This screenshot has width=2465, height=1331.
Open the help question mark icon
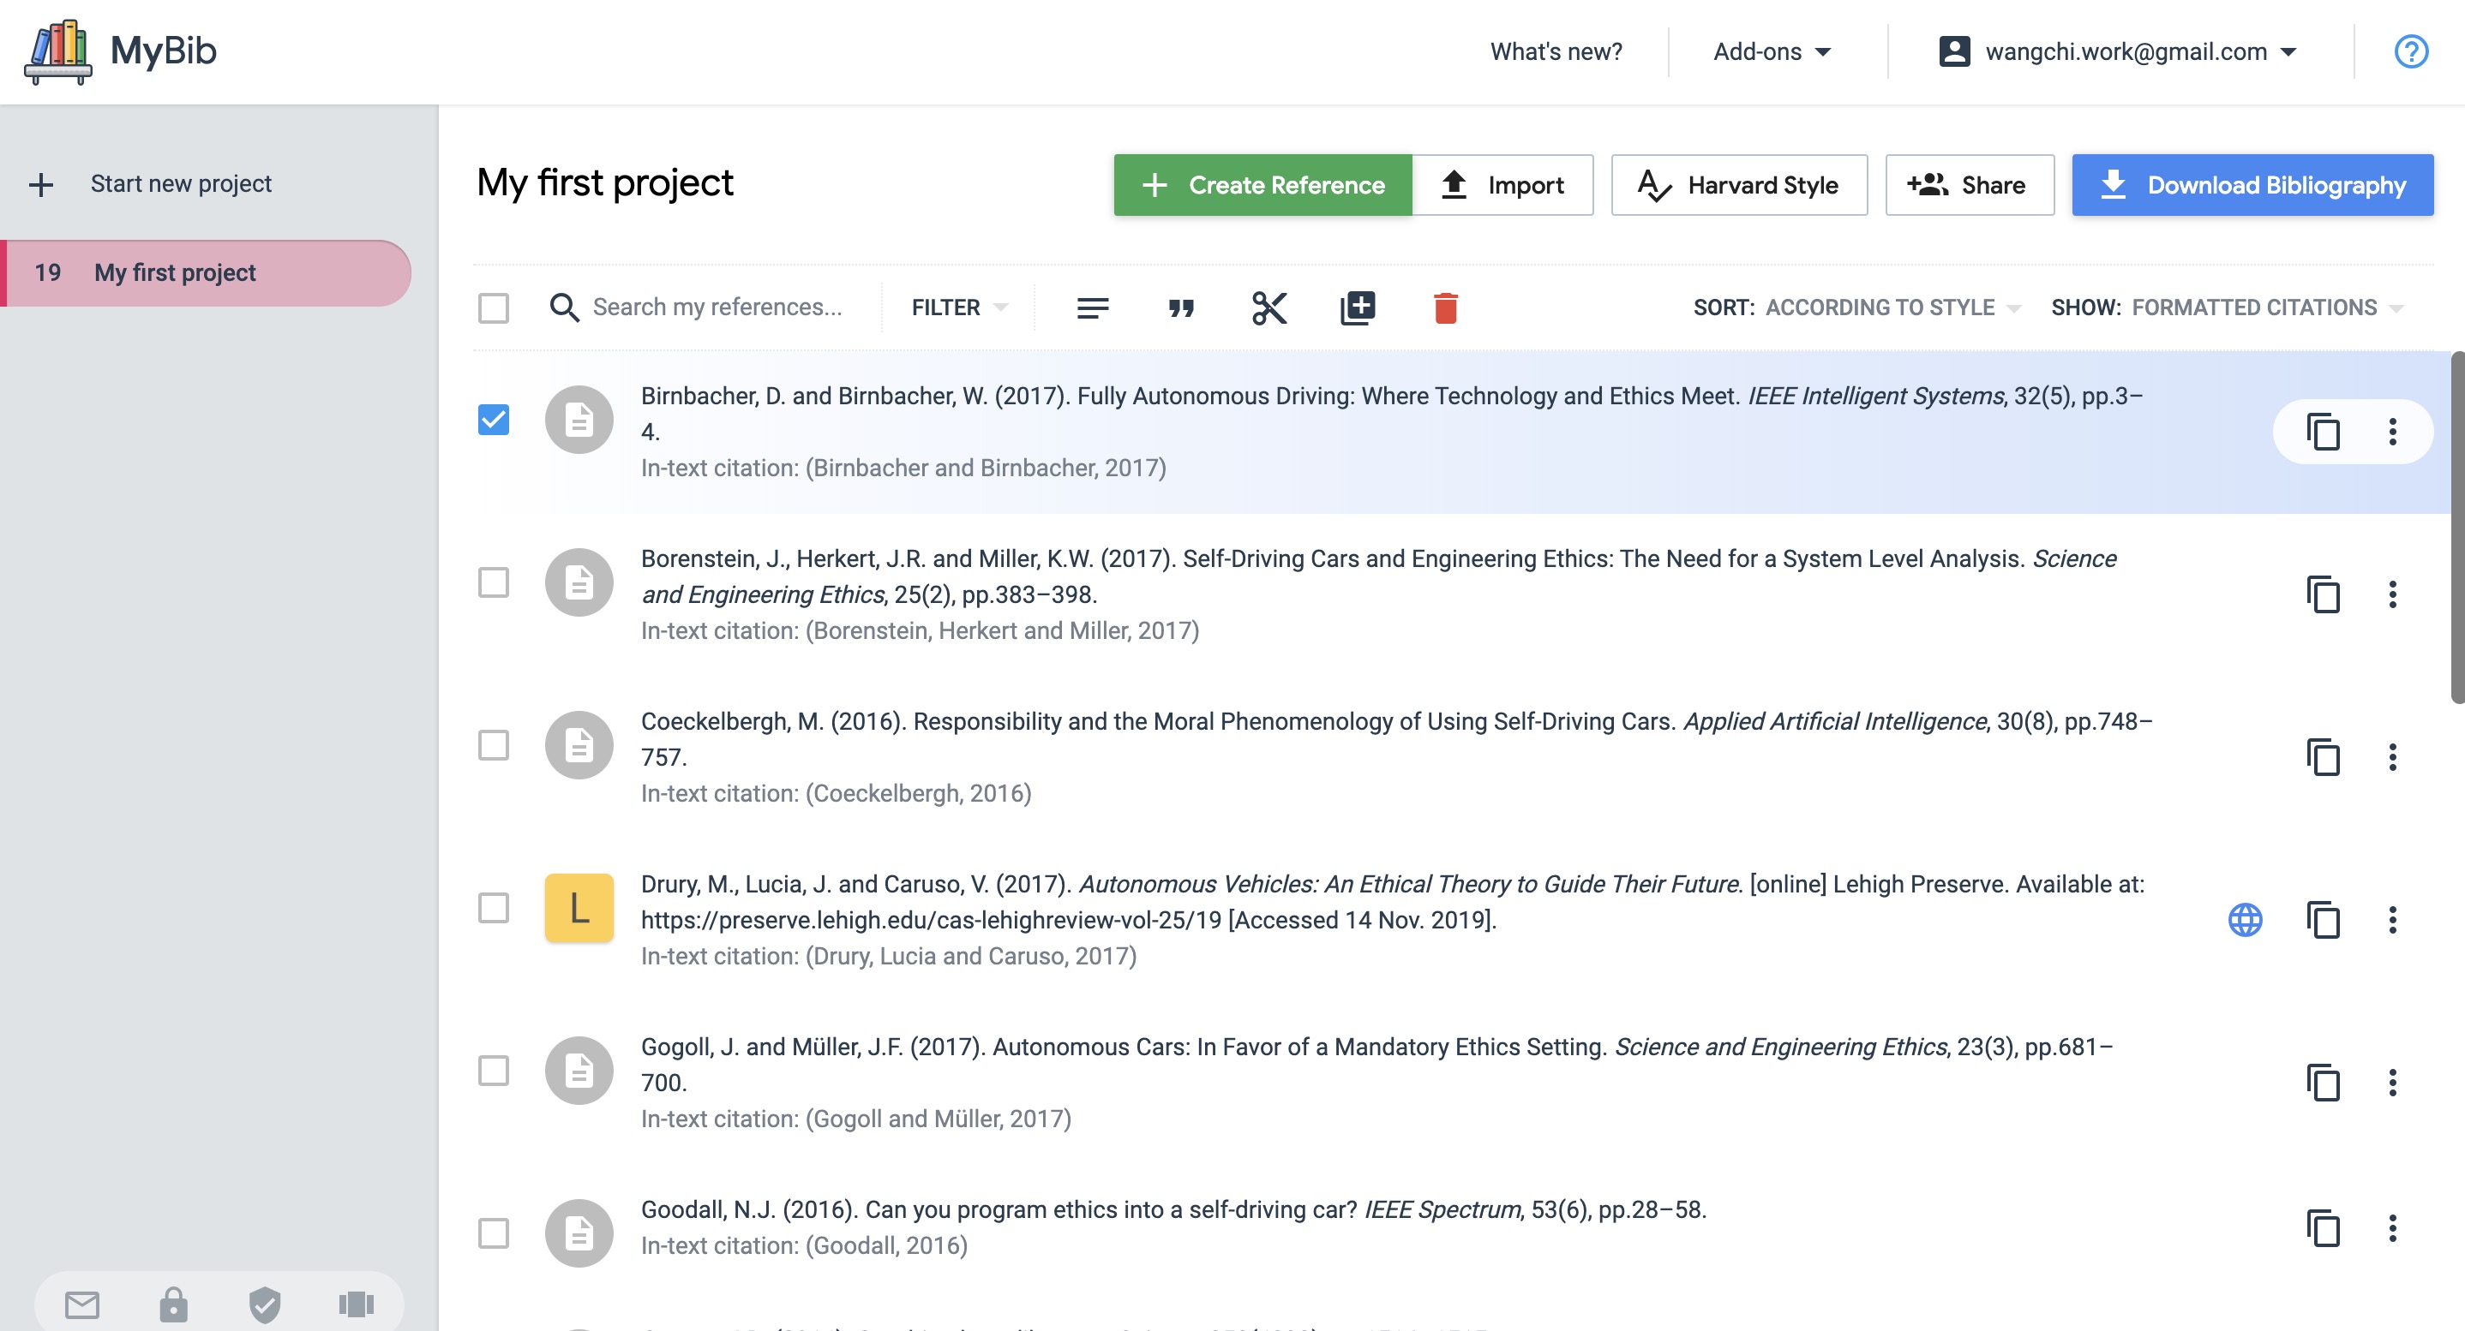2410,51
